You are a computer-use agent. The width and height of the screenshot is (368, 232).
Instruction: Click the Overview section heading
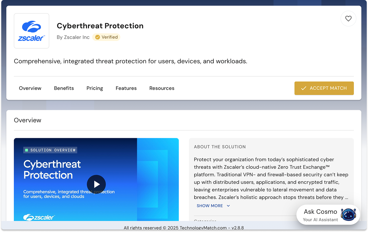click(x=27, y=120)
